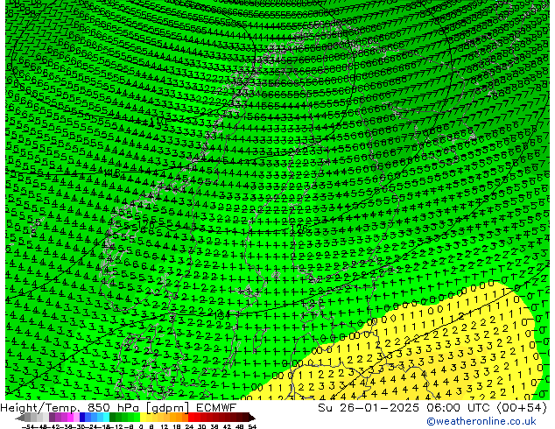Select the bright red swatch above 24

point(191,417)
